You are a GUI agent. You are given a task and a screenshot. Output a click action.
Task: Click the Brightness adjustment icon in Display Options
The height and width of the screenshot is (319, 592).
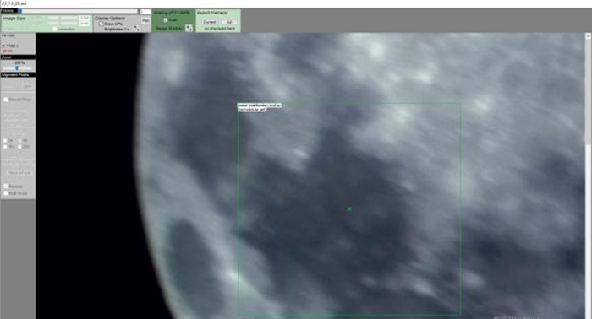(x=137, y=29)
